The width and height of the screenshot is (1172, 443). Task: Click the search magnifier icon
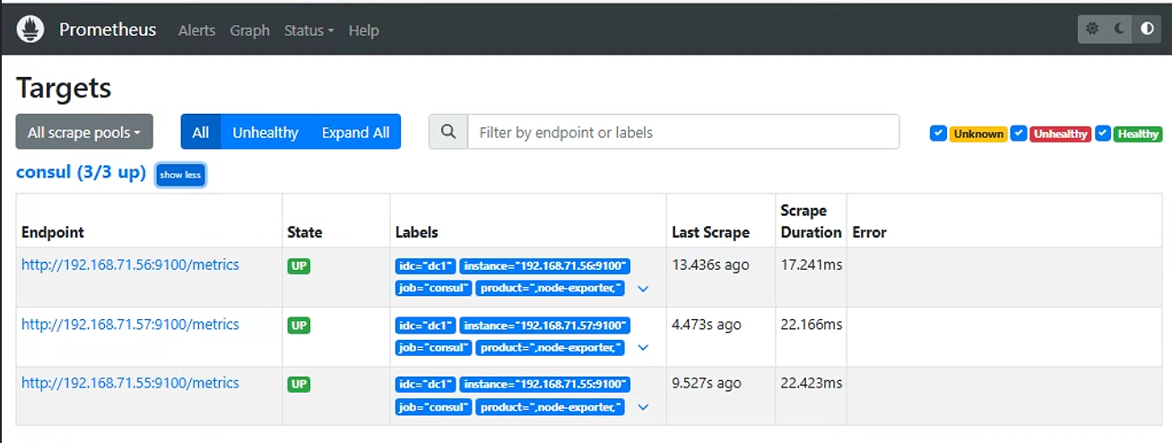coord(447,132)
